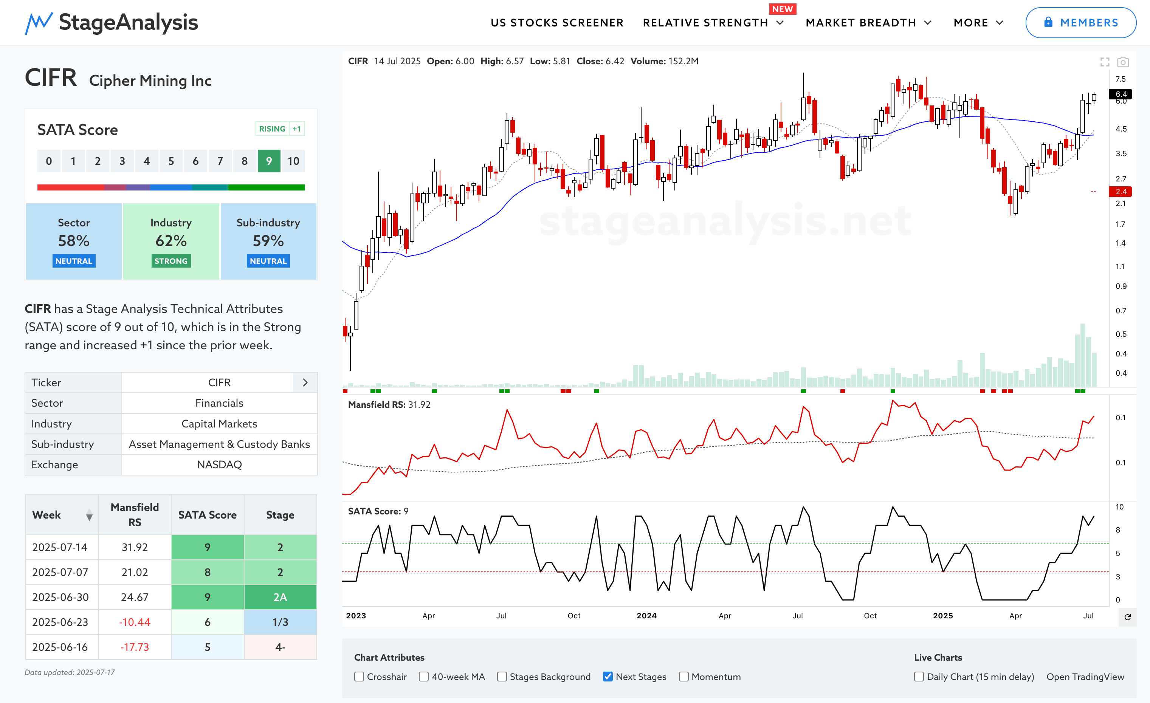Image resolution: width=1150 pixels, height=703 pixels.
Task: Select SATA score box 0
Action: pos(49,161)
